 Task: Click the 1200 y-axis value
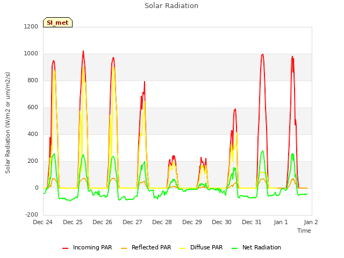31,26
